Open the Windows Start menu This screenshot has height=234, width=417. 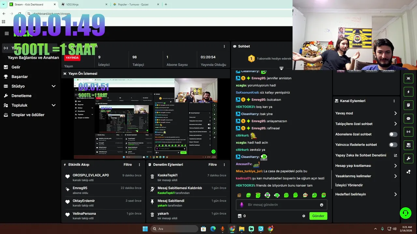(145, 229)
